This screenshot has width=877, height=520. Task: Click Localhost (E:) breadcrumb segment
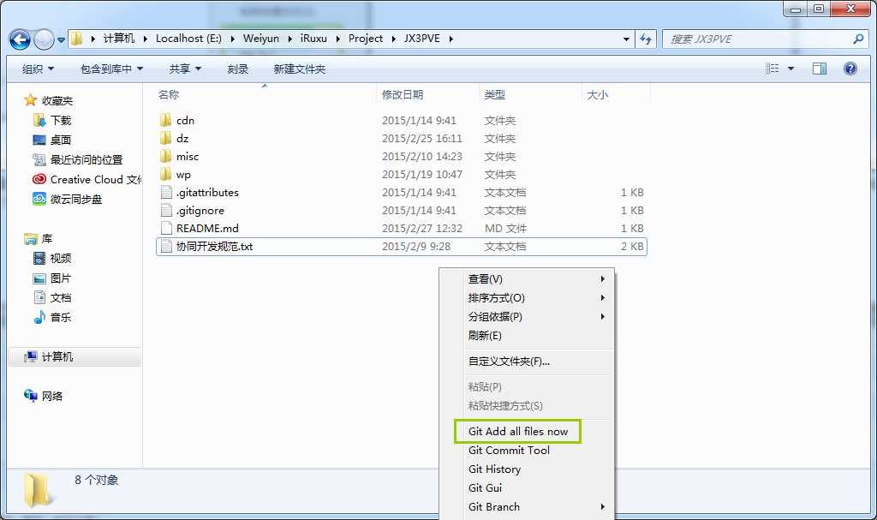[x=188, y=39]
